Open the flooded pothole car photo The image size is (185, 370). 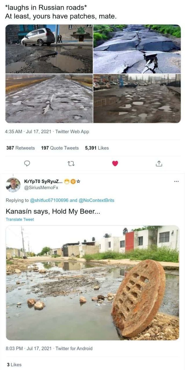tap(49, 49)
